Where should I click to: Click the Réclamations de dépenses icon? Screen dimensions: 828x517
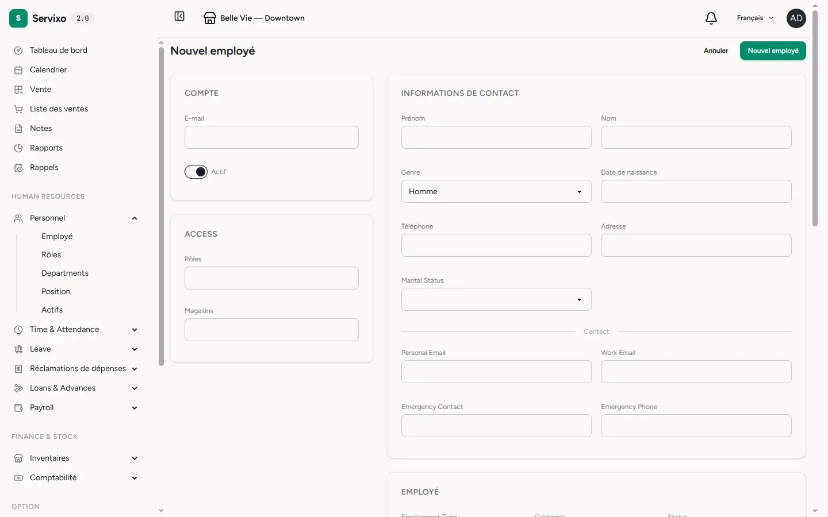coord(18,369)
